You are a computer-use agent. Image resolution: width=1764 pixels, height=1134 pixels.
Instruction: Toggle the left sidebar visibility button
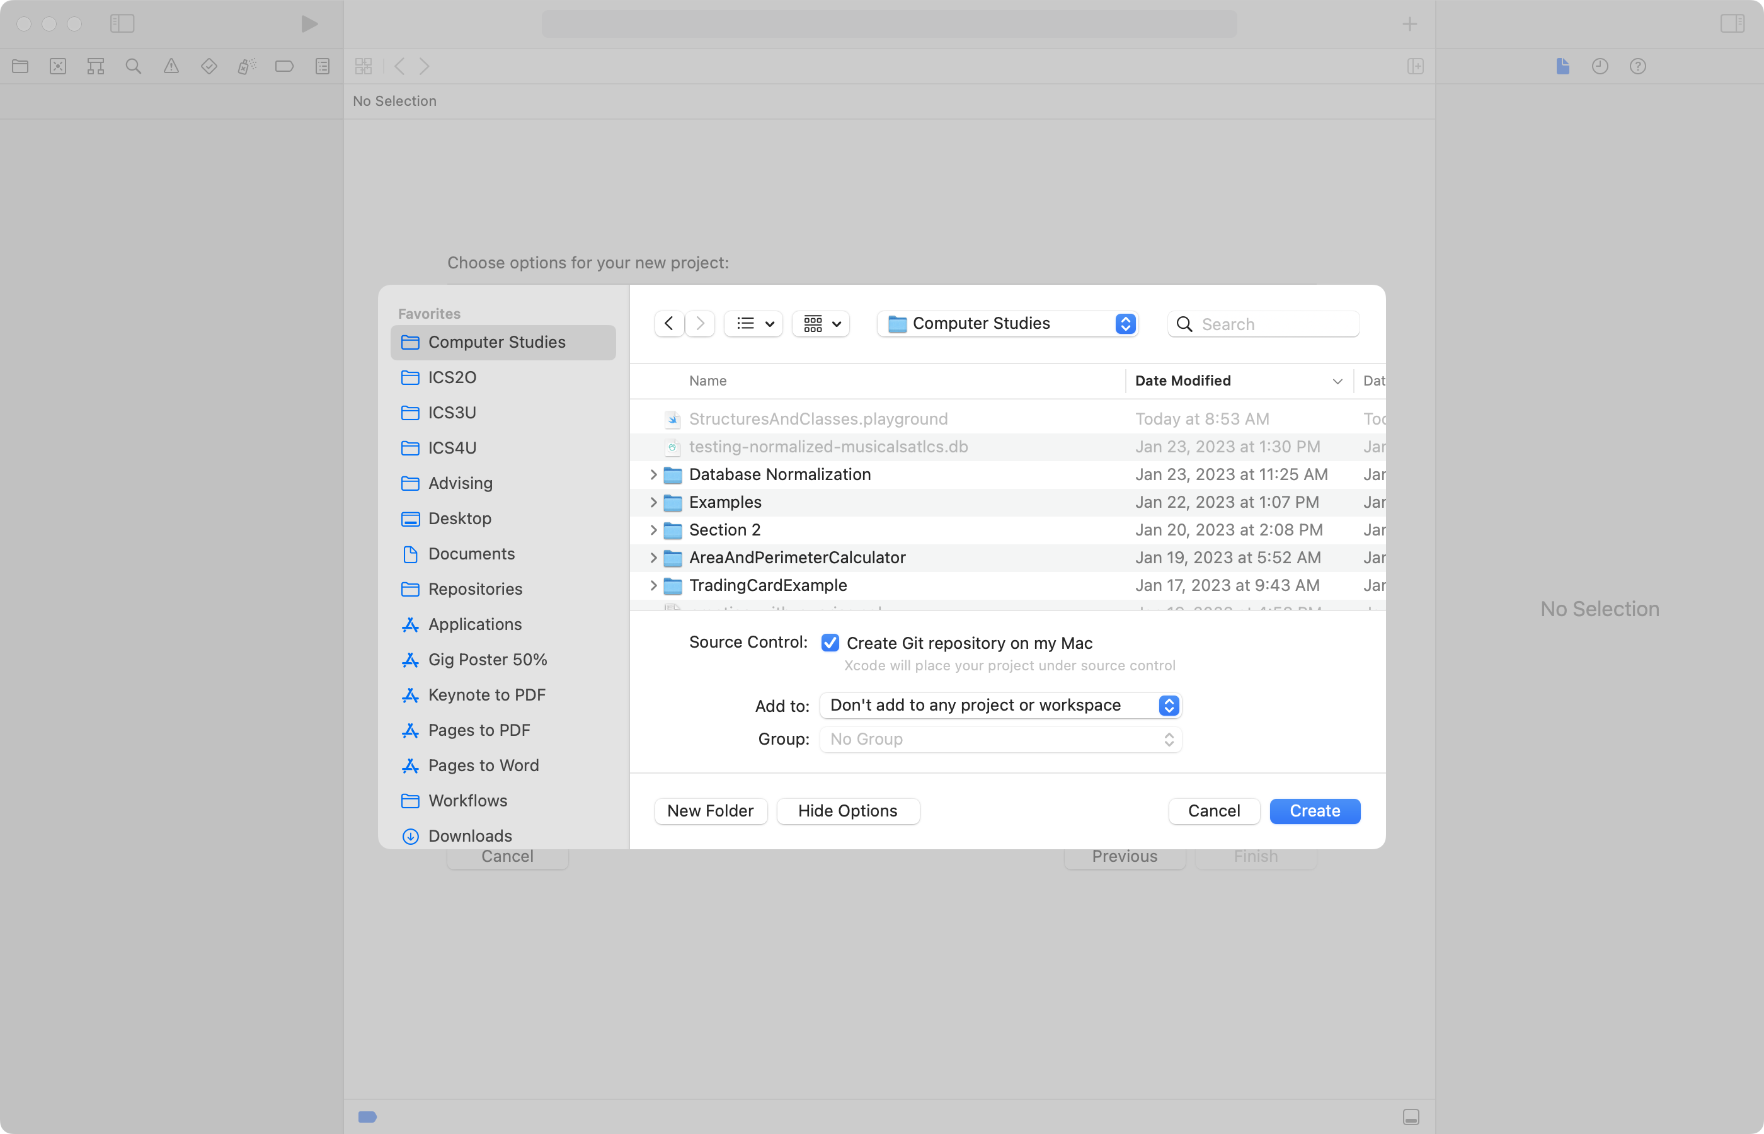point(122,23)
